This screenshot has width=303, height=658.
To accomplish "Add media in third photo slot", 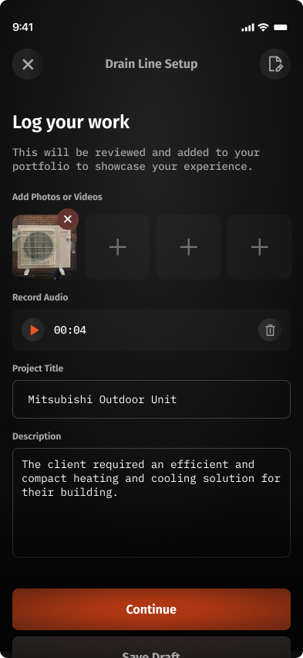I will pos(189,247).
